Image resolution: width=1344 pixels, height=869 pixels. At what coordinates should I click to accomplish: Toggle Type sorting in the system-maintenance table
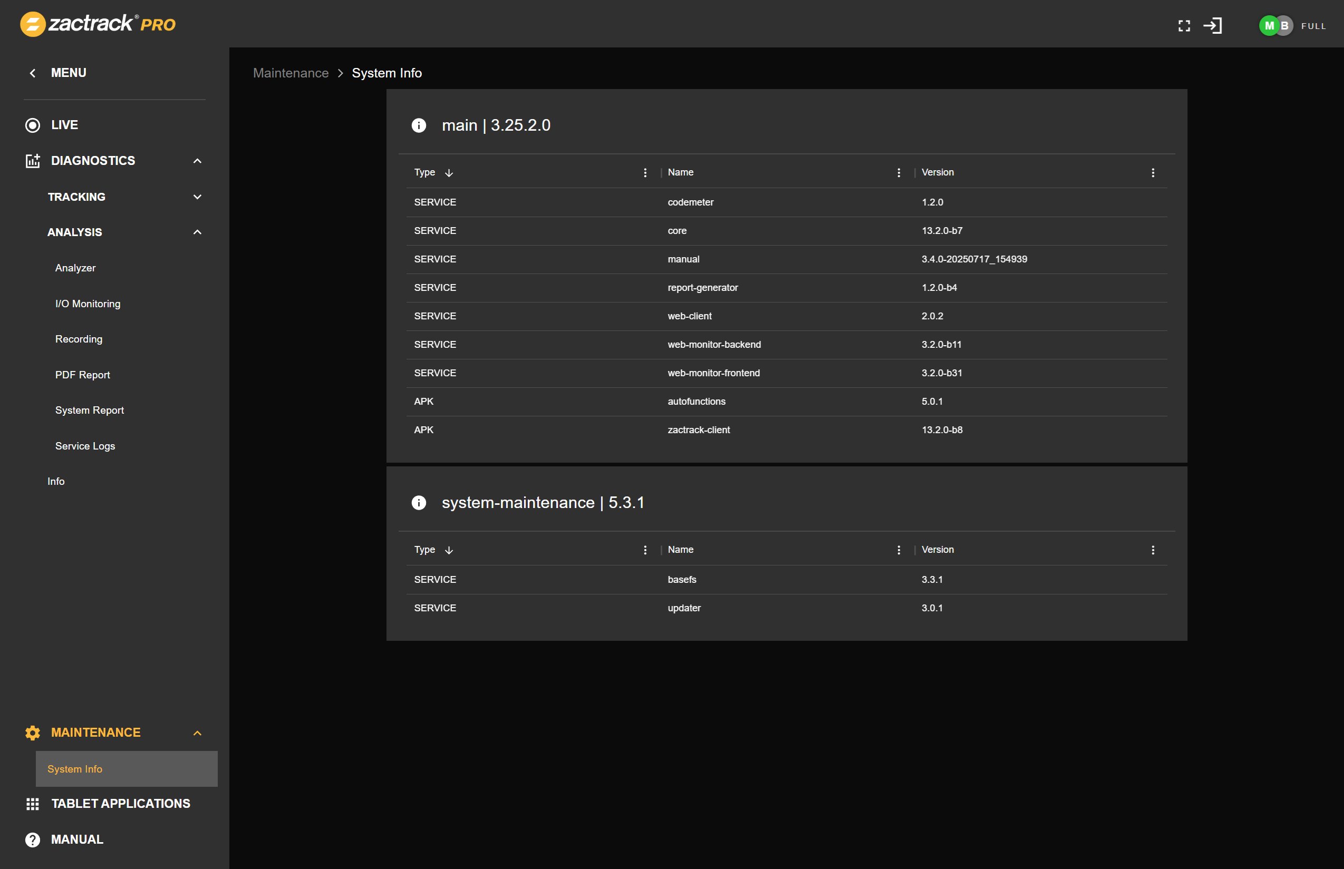pyautogui.click(x=449, y=550)
